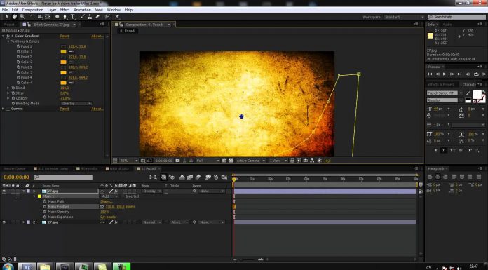This screenshot has width=488, height=270.
Task: Select the Pan Behind anchor tool
Action: 48,17
